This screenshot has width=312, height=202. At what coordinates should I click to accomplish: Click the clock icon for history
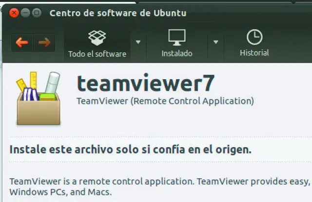point(254,37)
